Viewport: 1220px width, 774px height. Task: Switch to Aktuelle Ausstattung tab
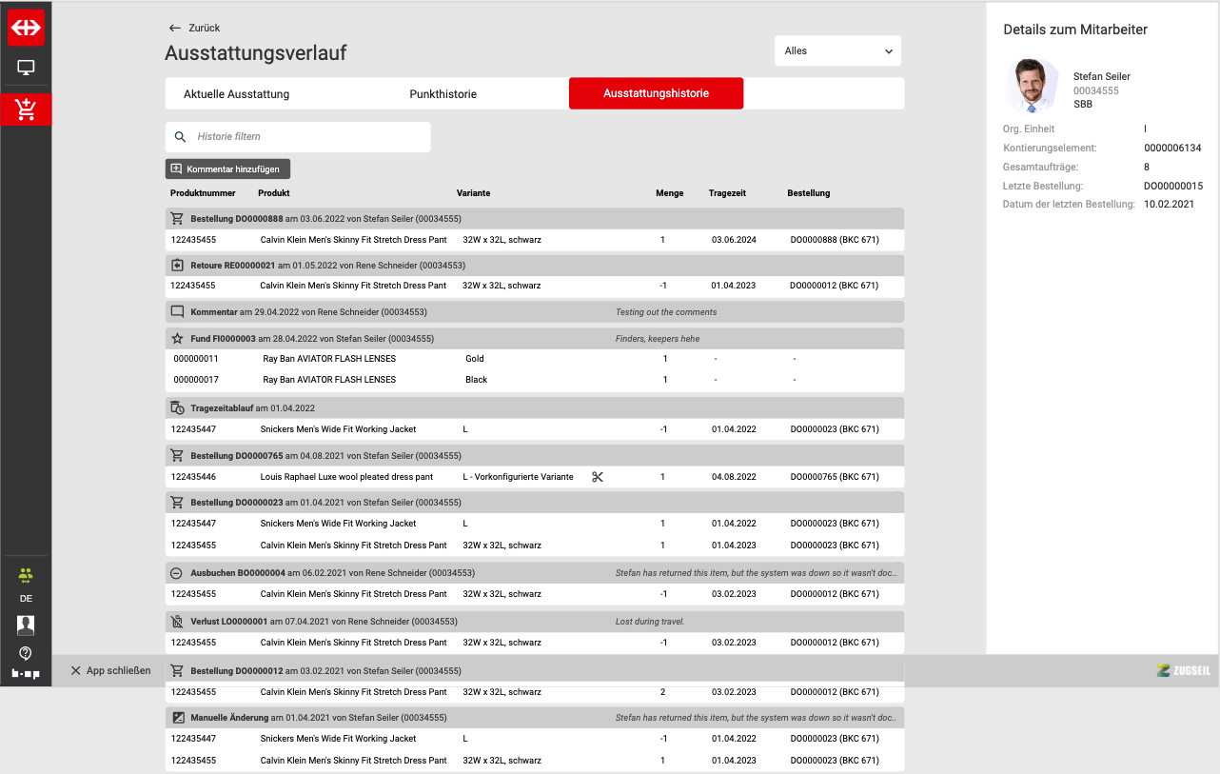pyautogui.click(x=236, y=94)
